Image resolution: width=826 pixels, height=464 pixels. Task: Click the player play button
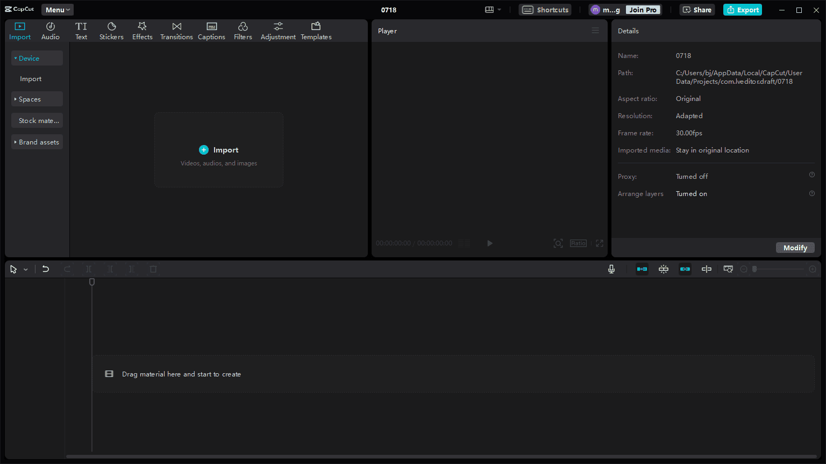click(x=490, y=243)
